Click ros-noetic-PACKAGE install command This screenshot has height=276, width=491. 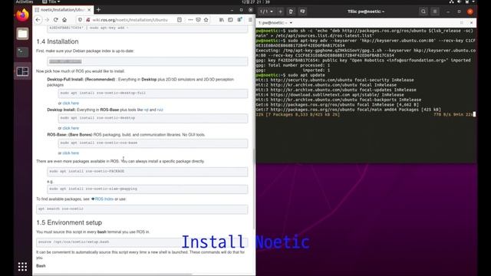point(147,172)
